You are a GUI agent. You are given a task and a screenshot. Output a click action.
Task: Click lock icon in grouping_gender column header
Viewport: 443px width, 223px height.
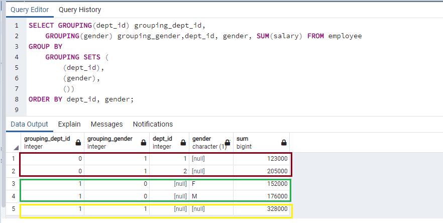[x=143, y=143]
